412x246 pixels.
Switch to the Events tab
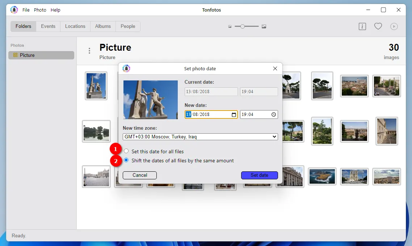48,26
